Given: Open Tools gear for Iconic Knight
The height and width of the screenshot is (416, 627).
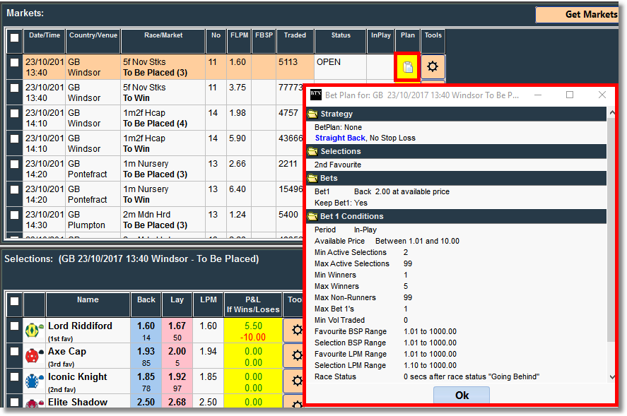Looking at the screenshot, I should (x=293, y=382).
